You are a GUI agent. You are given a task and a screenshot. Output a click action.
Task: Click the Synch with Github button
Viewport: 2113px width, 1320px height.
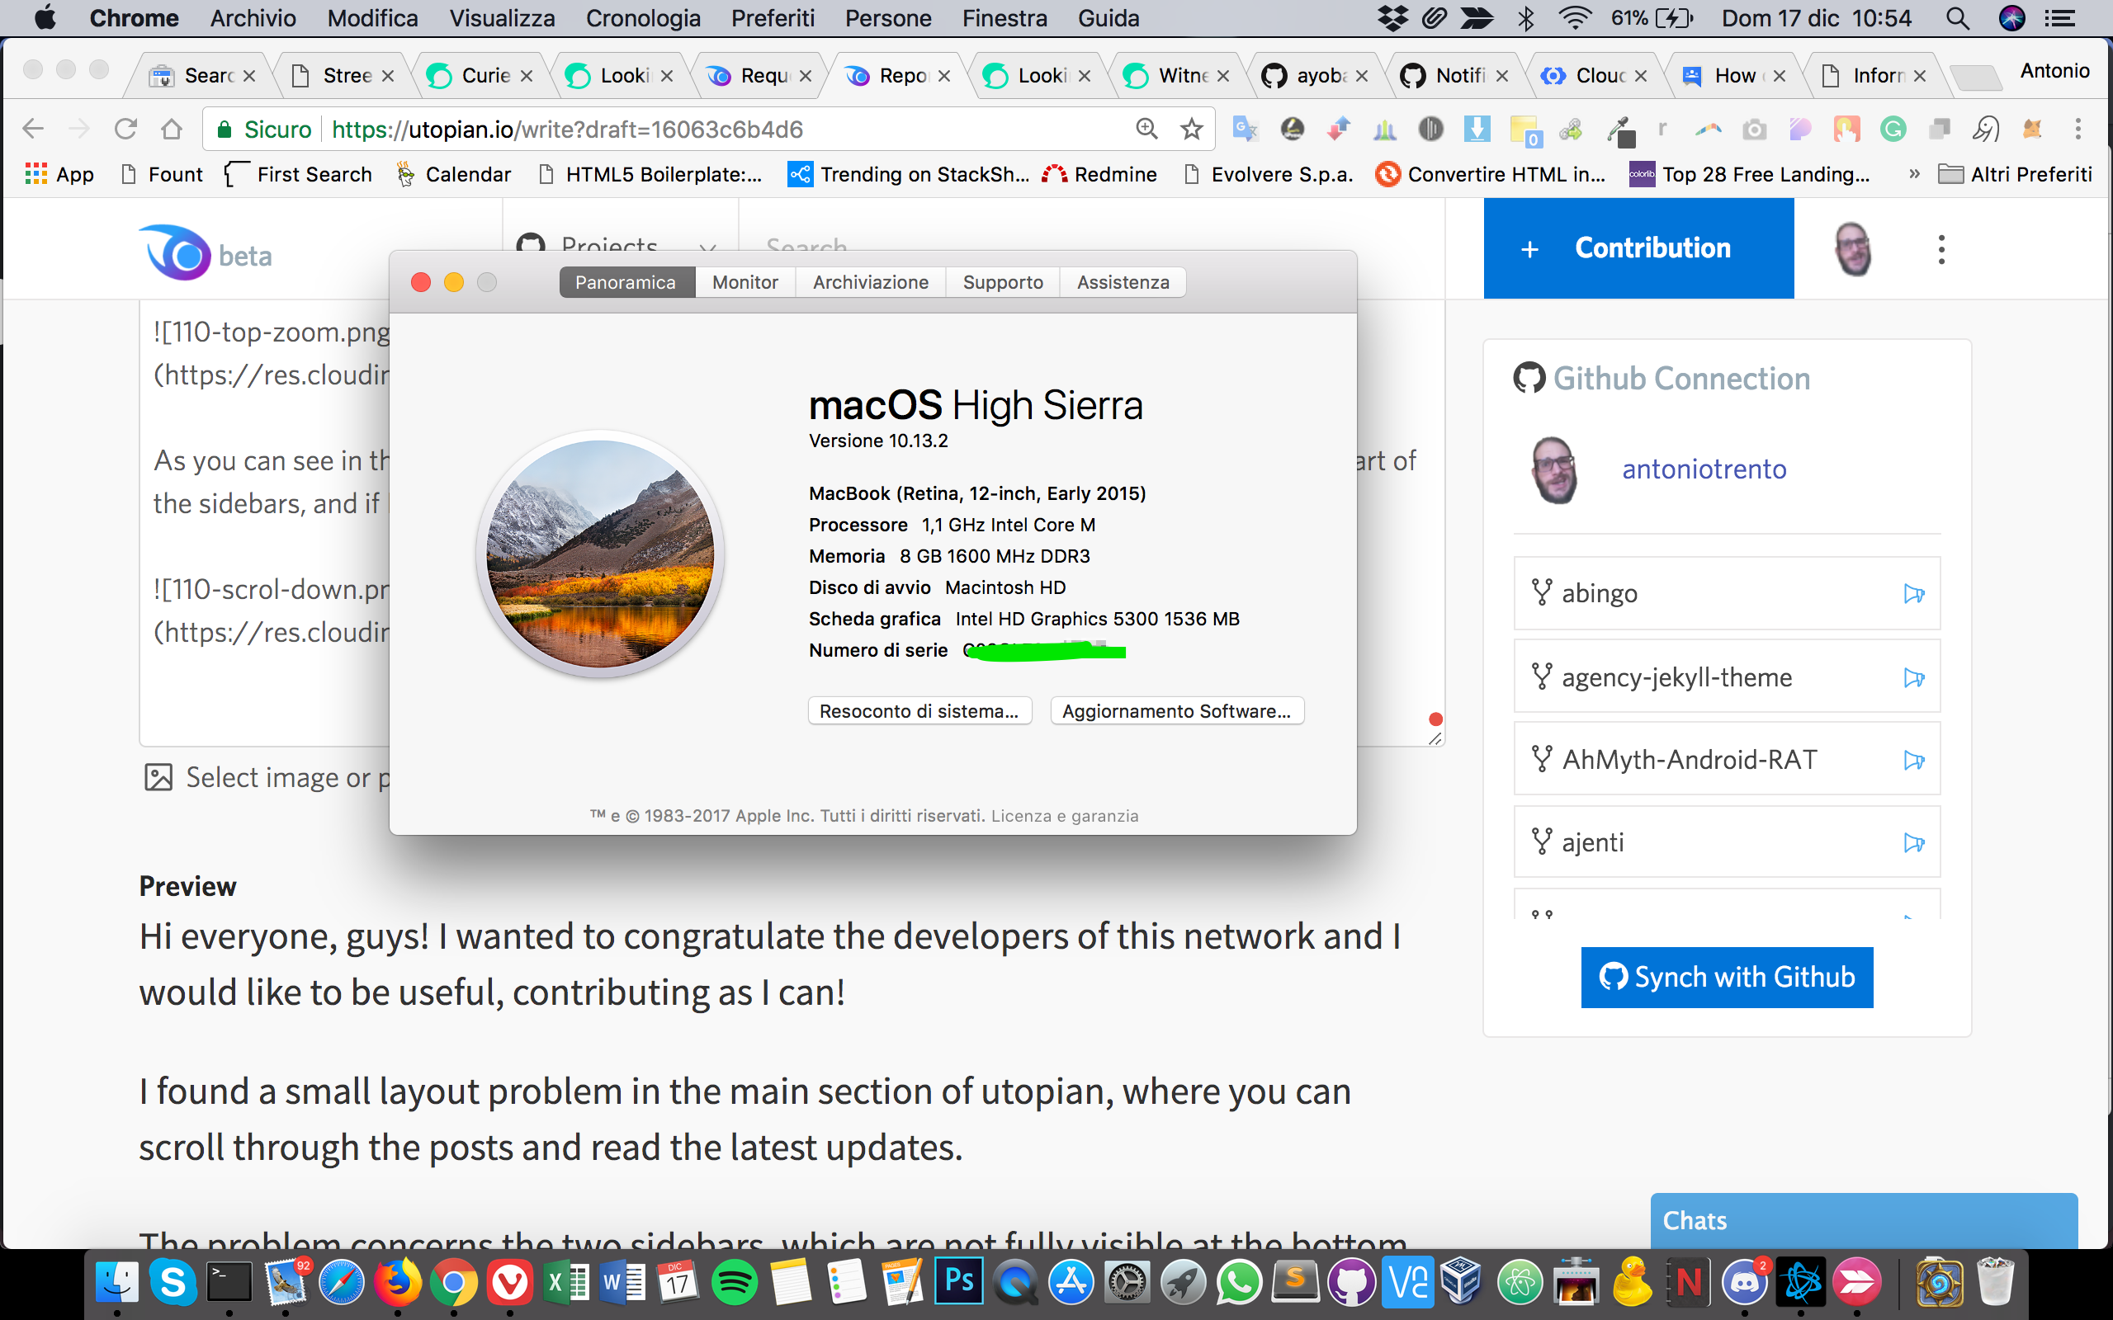(1726, 977)
